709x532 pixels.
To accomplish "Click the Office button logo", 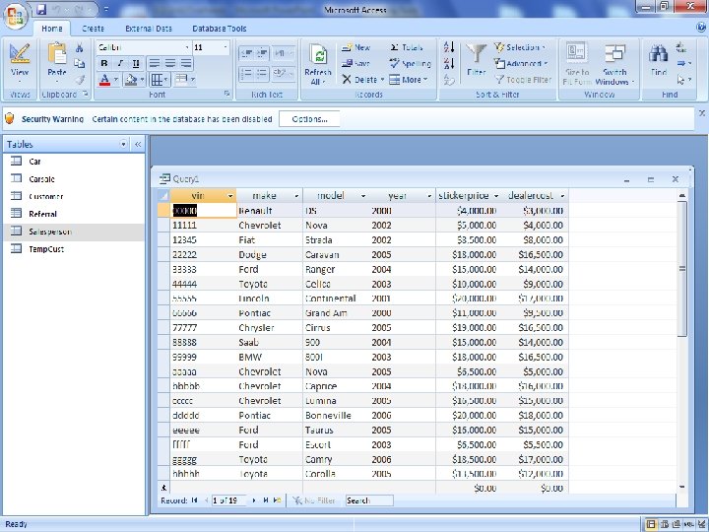I will click(x=16, y=16).
